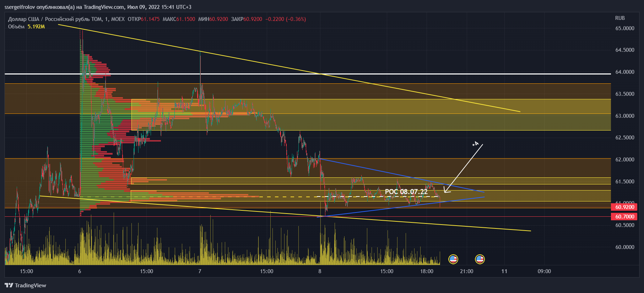Click the date label 11 on time axis
Screen dimensions: 644x293
[x=504, y=271]
